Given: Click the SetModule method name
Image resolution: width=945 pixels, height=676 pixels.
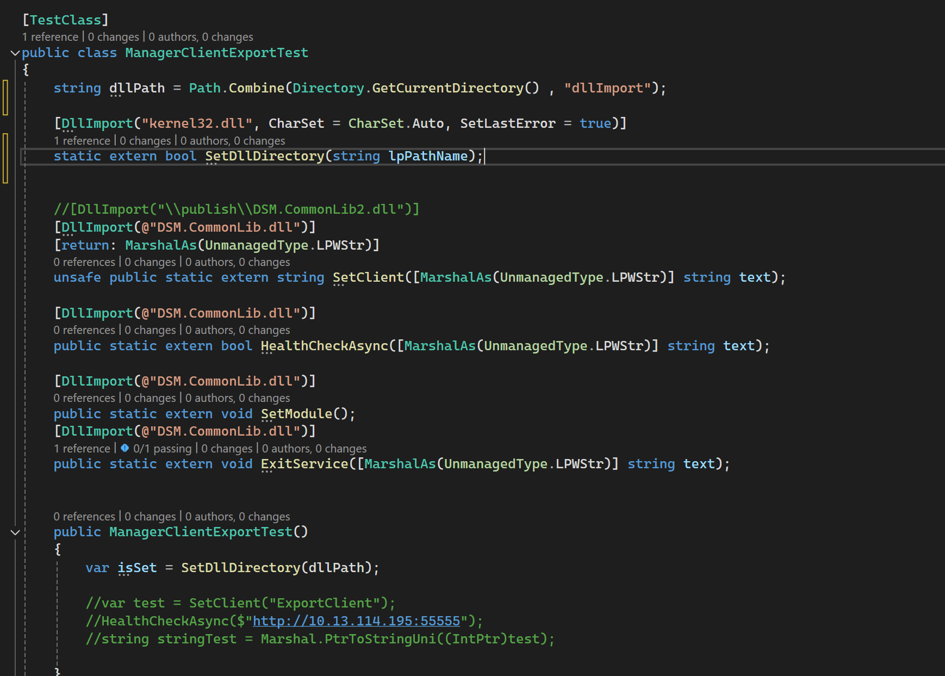Looking at the screenshot, I should 296,414.
